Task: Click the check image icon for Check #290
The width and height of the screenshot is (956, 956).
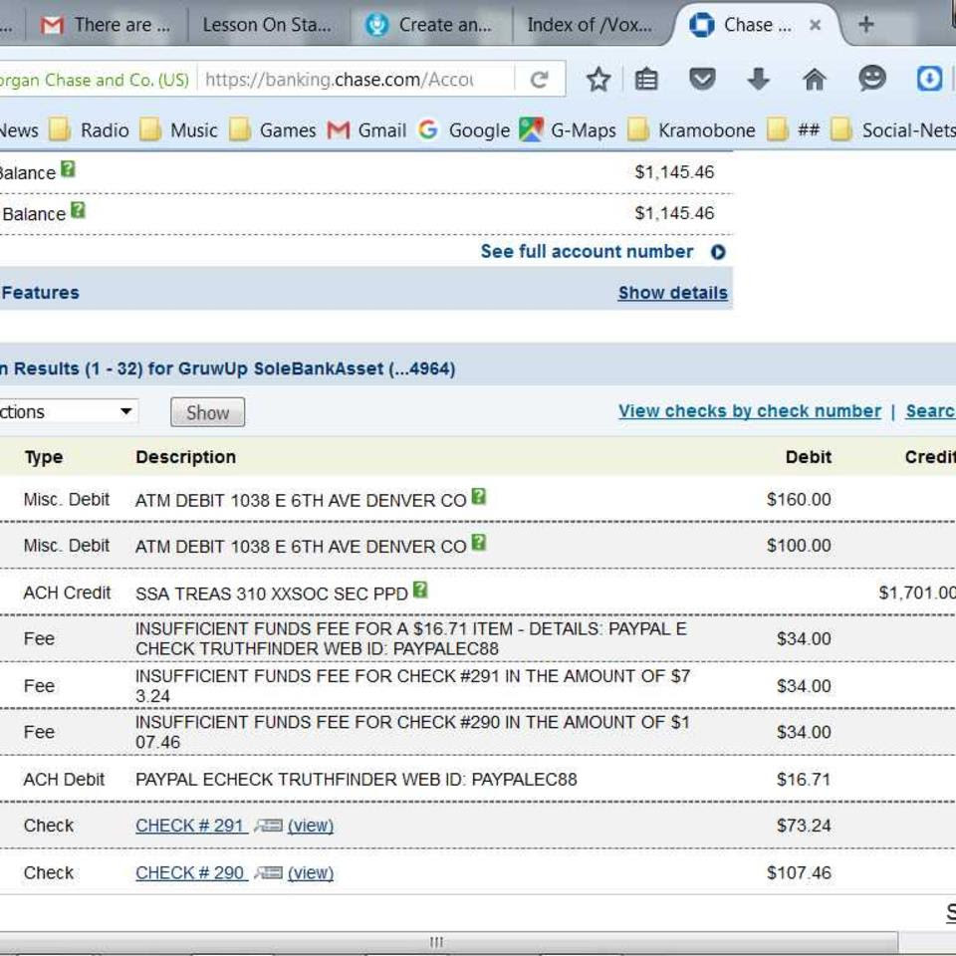Action: [x=268, y=873]
